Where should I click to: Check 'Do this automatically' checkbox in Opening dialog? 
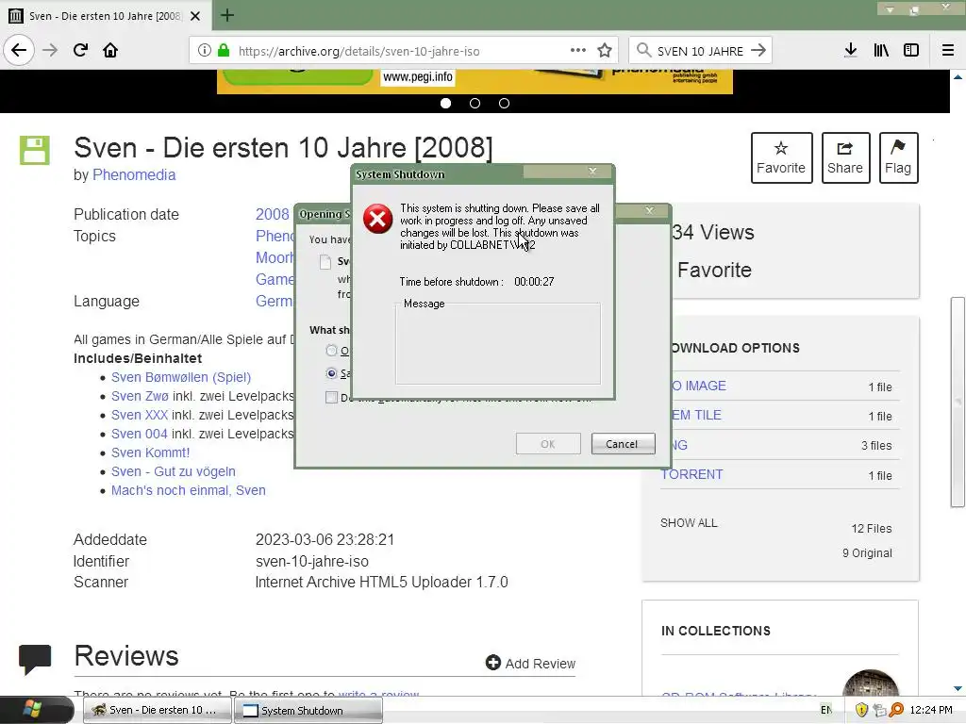coord(331,397)
